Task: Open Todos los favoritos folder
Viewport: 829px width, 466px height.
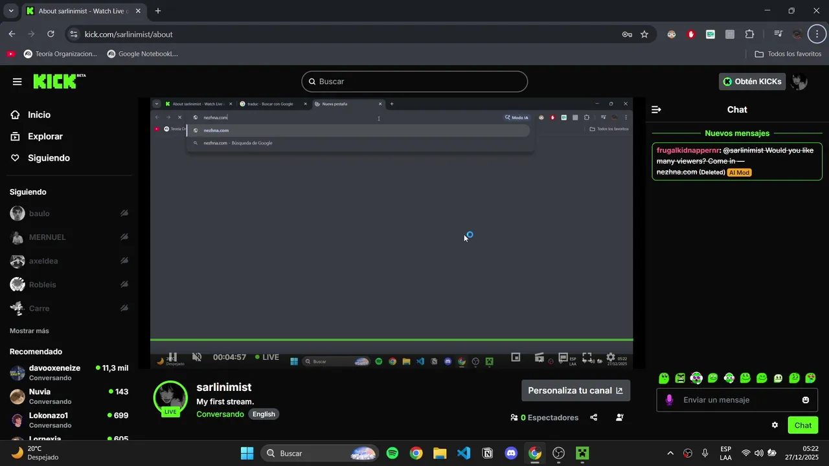Action: (788, 54)
